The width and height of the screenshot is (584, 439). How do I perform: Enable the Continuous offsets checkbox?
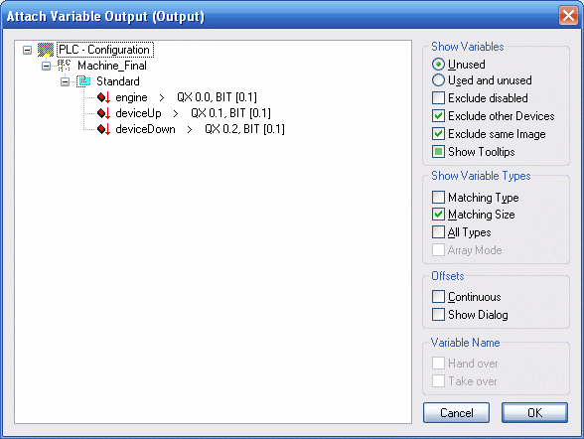point(438,297)
